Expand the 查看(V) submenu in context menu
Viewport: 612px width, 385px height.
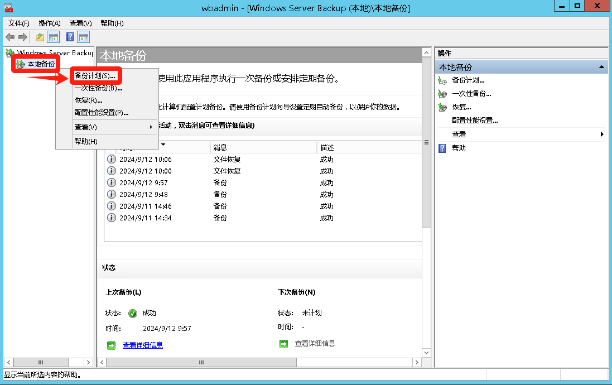tap(113, 127)
